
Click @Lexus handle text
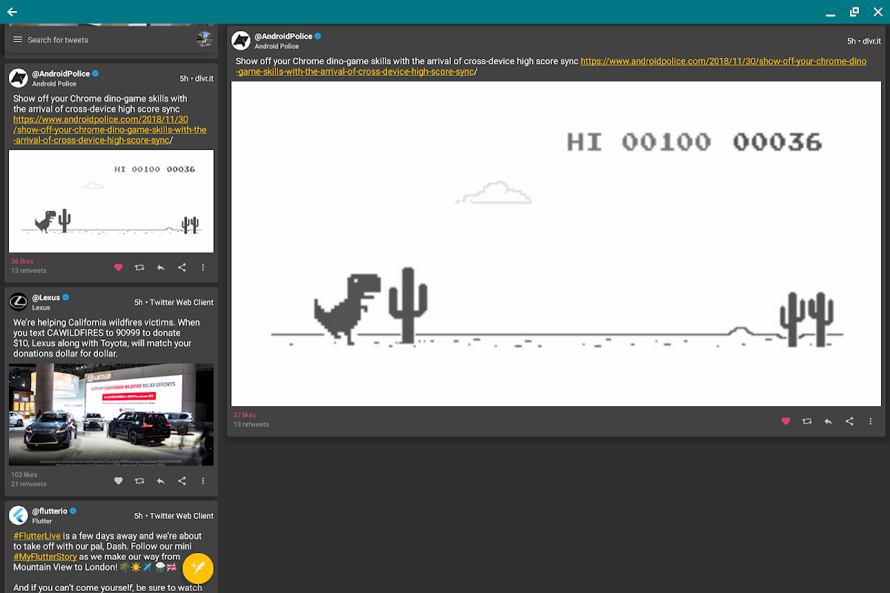pyautogui.click(x=46, y=297)
